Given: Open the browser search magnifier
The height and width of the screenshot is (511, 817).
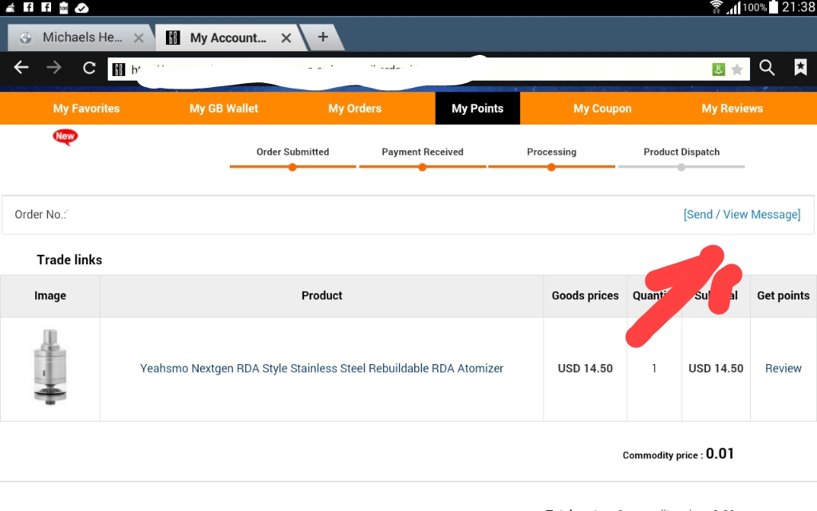Looking at the screenshot, I should coord(767,68).
